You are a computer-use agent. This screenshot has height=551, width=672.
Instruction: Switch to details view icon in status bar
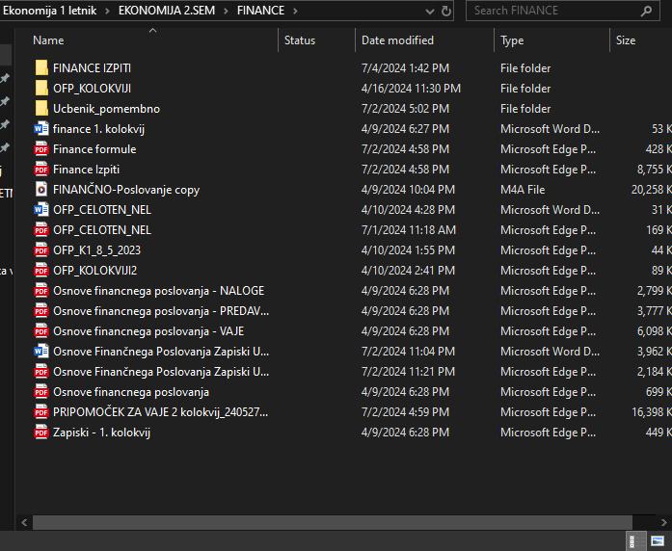636,541
